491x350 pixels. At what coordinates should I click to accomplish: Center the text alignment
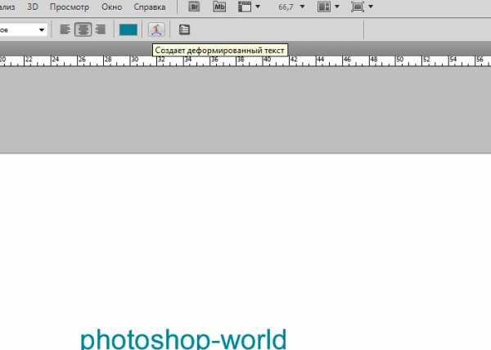83,29
